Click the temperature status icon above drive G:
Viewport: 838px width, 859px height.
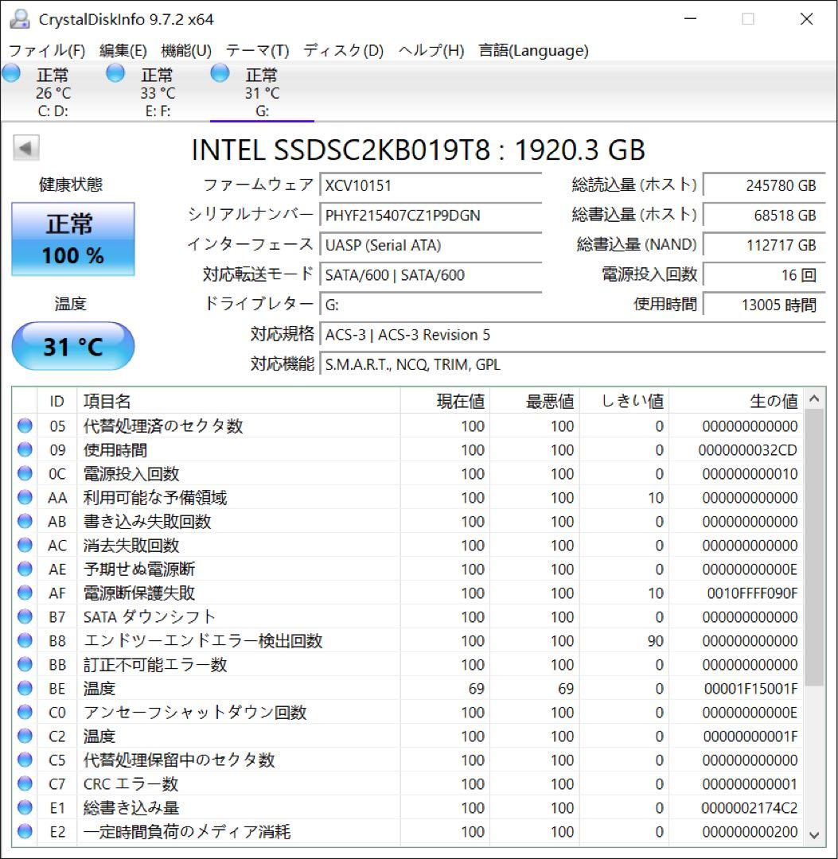click(x=218, y=72)
